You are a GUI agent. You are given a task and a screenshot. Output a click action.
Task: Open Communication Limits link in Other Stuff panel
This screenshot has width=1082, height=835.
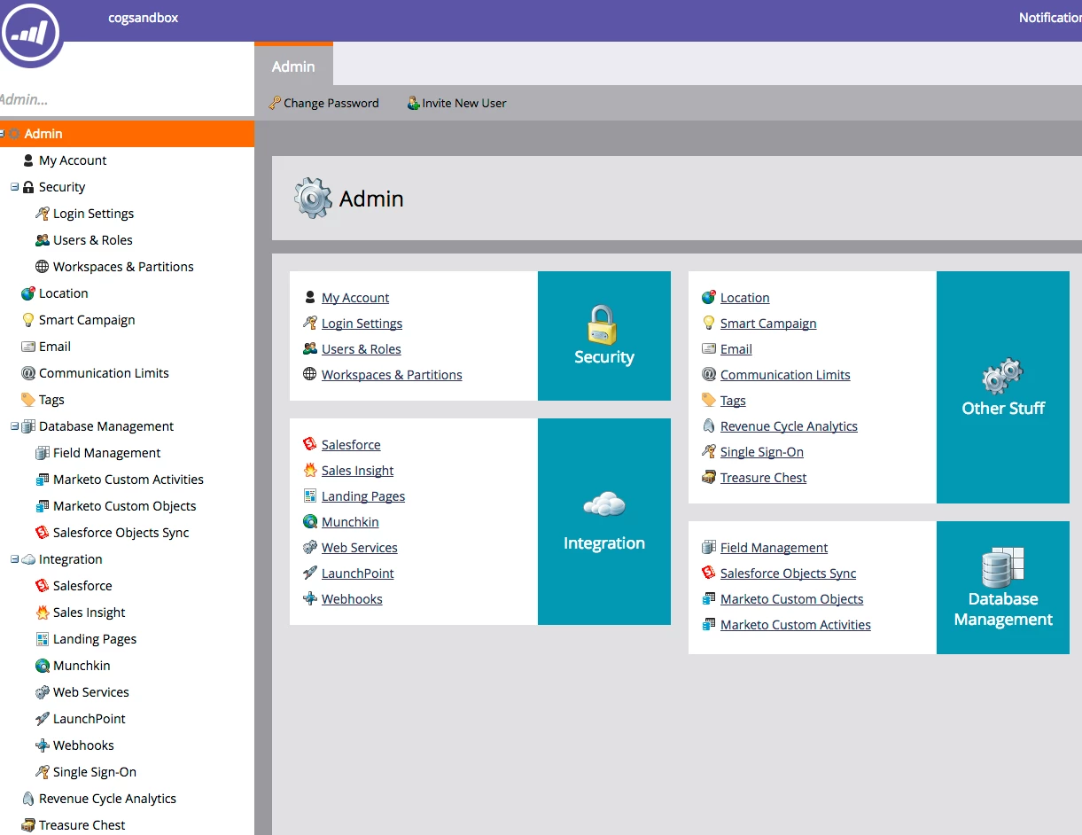click(785, 375)
